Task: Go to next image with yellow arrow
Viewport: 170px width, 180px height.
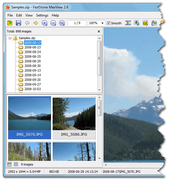Action: coord(36,23)
